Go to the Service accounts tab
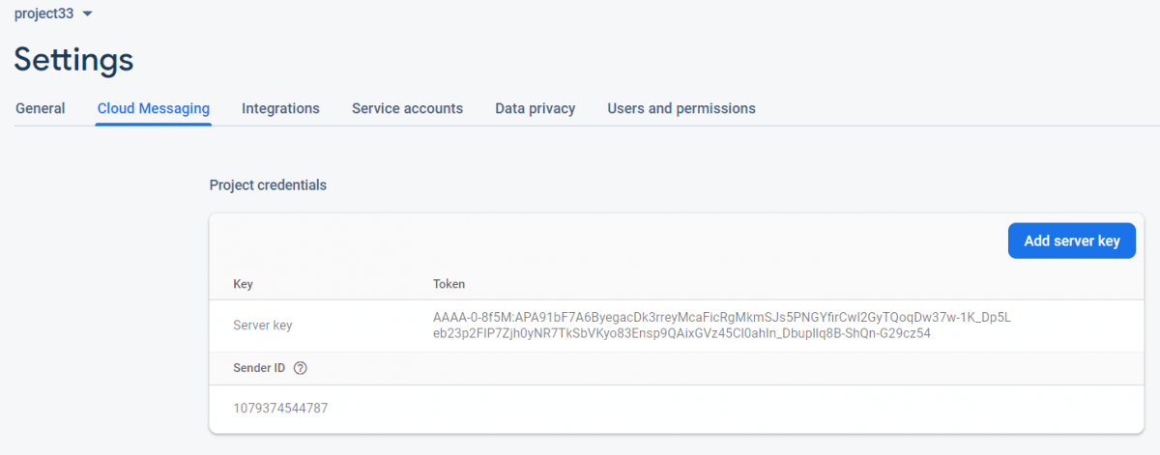Viewport: 1160px width, 455px height. click(x=407, y=108)
